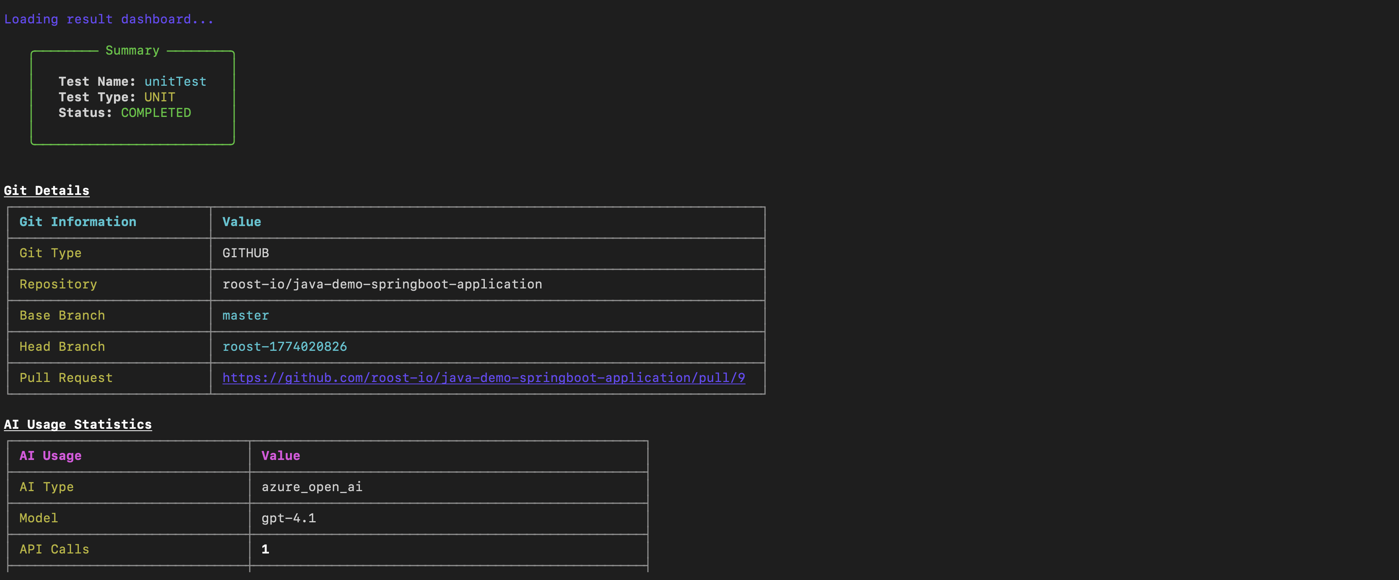Screen dimensions: 1399x580
Task: Select the UNIT test type value
Action: coord(159,97)
